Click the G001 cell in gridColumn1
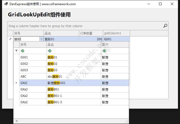The height and width of the screenshot is (124, 180). coord(117,39)
